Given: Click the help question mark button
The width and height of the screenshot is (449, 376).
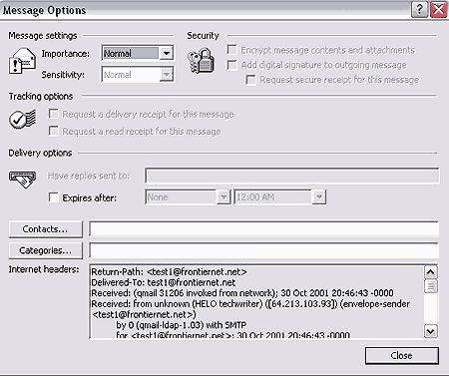Looking at the screenshot, I should coord(419,9).
